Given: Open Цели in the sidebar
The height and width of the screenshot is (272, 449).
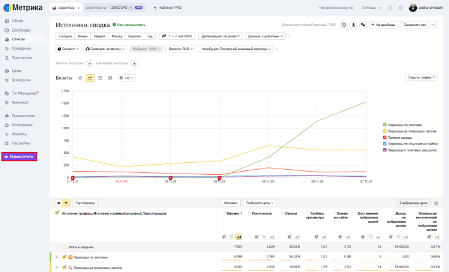Looking at the screenshot, I should pos(16,71).
